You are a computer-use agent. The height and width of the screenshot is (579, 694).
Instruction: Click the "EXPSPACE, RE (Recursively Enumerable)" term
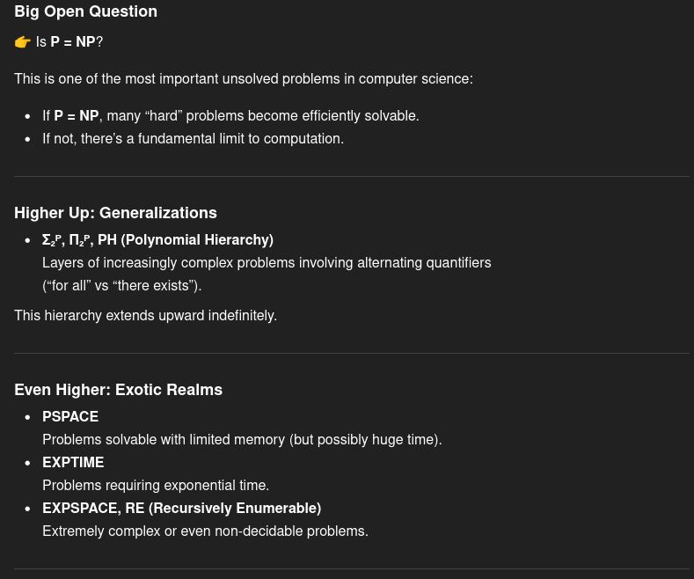click(x=181, y=509)
